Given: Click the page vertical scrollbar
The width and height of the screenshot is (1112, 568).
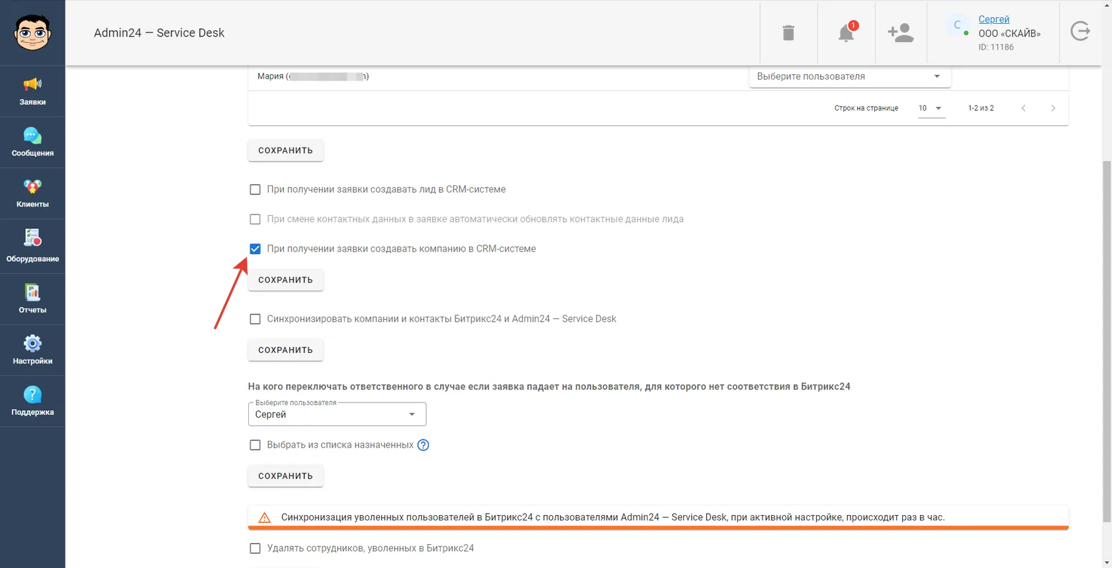Looking at the screenshot, I should 1107,341.
